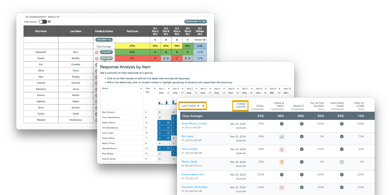The image size is (391, 195).
Task: Click Sophie Jensen student name
Action: (x=109, y=159)
